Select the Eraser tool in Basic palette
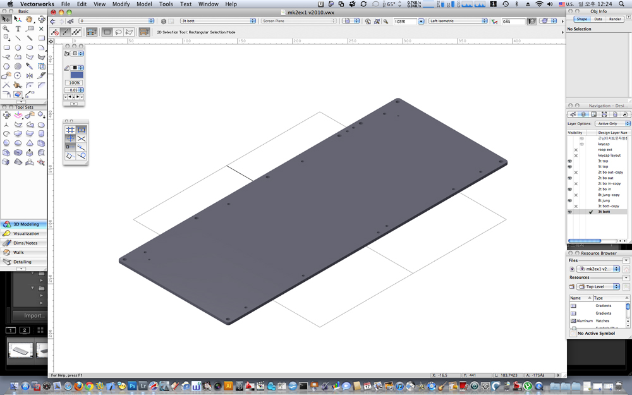Screen dimensions: 632x395 (18, 94)
